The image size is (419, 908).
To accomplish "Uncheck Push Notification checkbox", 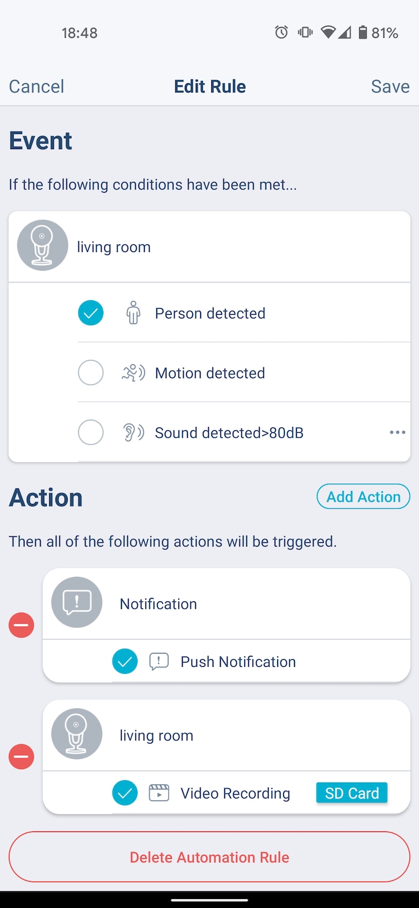I will 125,661.
